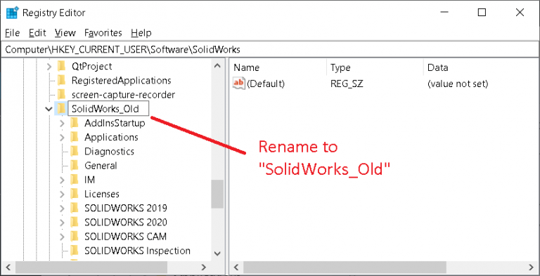Click the SOLIDWORKS Inspection folder icon
This screenshot has width=540, height=276.
click(75, 251)
